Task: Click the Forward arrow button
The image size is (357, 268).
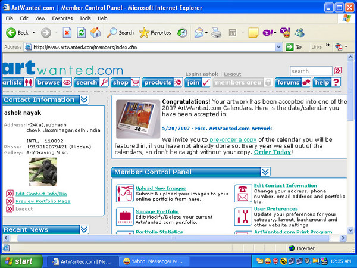Action: point(46,33)
